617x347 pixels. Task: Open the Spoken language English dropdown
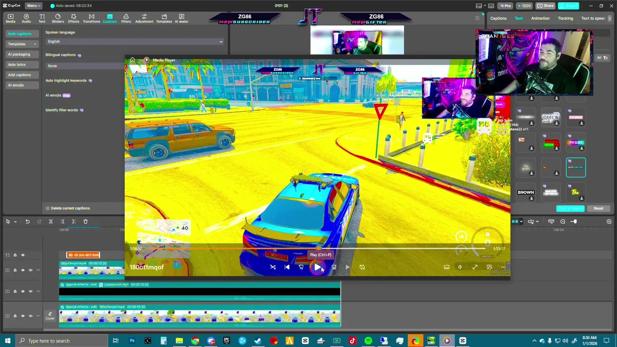coord(134,41)
